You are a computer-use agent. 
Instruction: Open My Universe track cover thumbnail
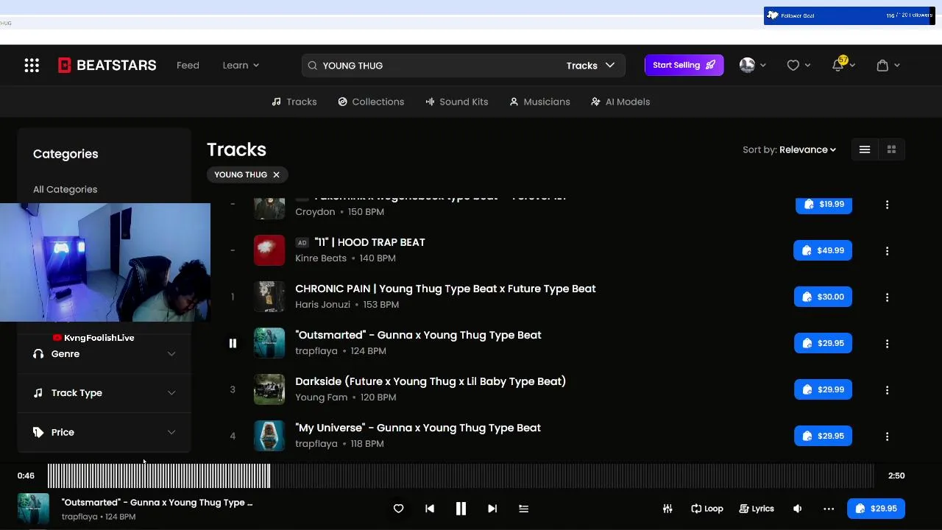[x=269, y=436]
